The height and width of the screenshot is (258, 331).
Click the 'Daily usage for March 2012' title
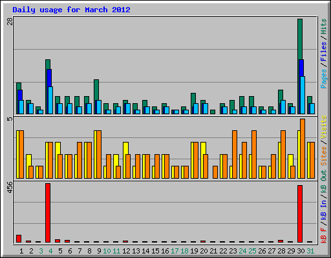71,10
